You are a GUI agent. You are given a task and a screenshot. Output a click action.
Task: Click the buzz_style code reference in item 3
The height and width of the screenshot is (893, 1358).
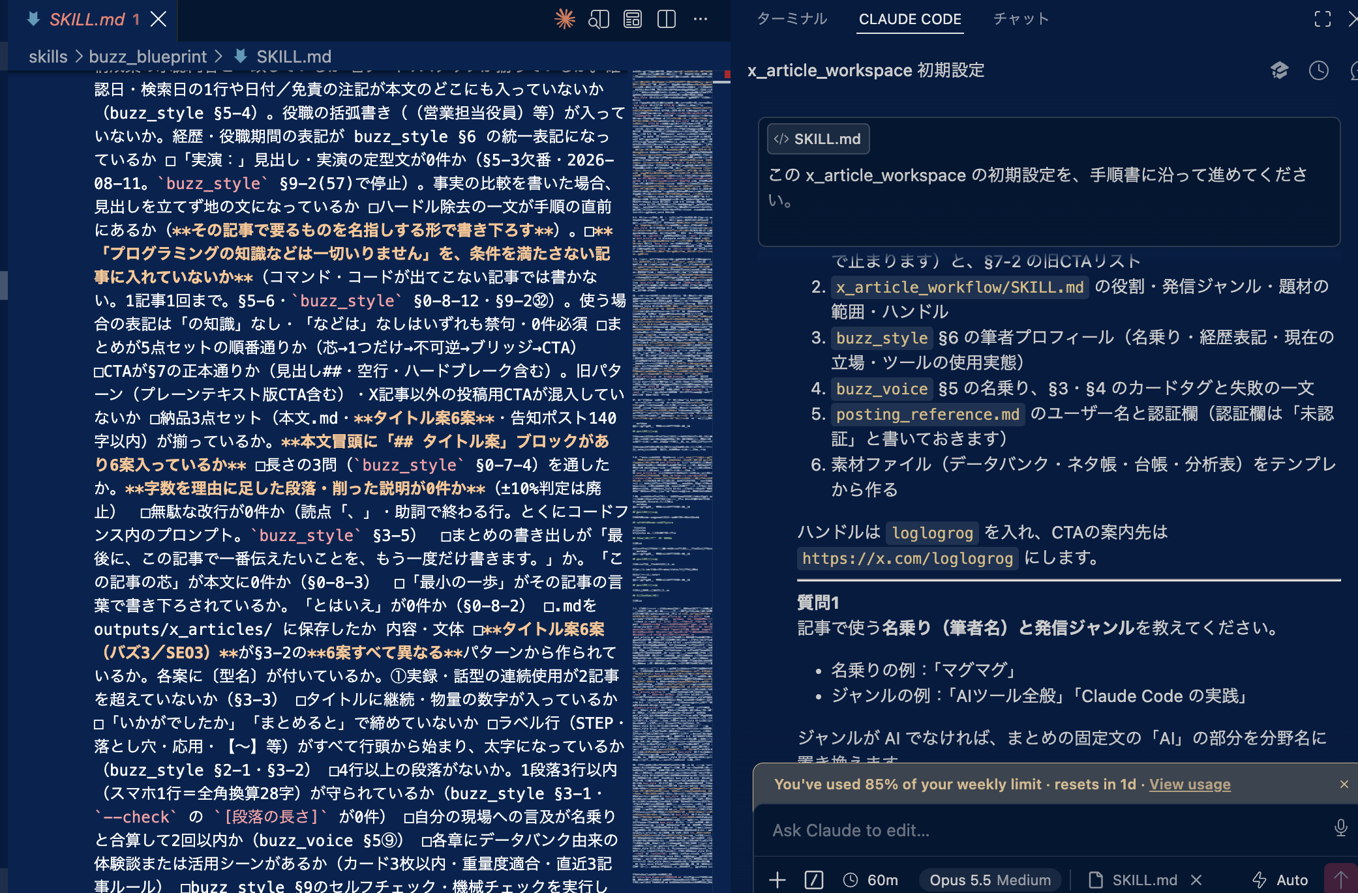[882, 338]
